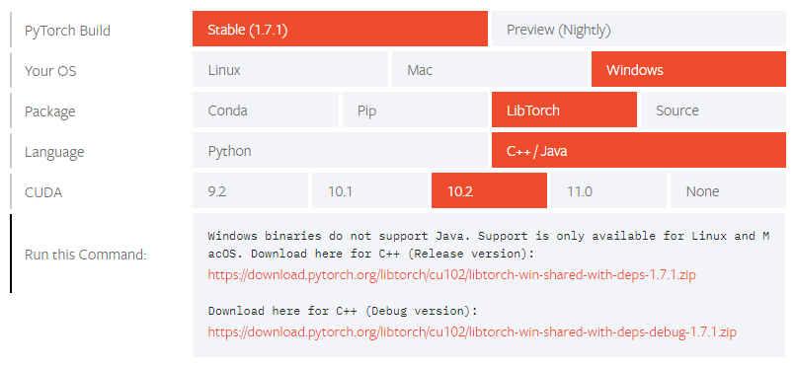Viewport: 796px width, 367px height.
Task: Open the libtorch Debug version zip link
Action: coord(472,332)
